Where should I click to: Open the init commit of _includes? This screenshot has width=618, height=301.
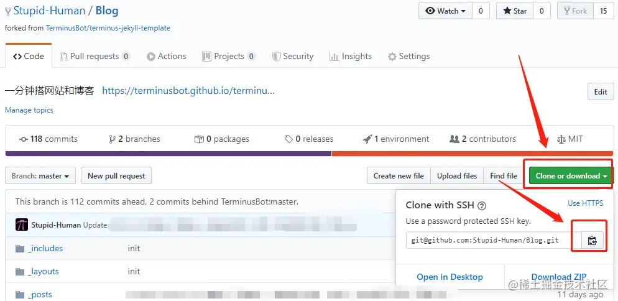pos(134,249)
